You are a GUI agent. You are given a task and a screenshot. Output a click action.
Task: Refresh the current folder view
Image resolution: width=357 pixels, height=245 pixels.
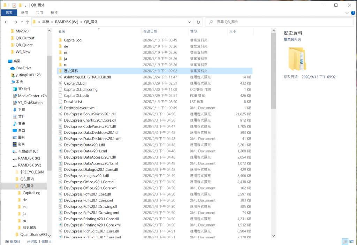pyautogui.click(x=198, y=22)
